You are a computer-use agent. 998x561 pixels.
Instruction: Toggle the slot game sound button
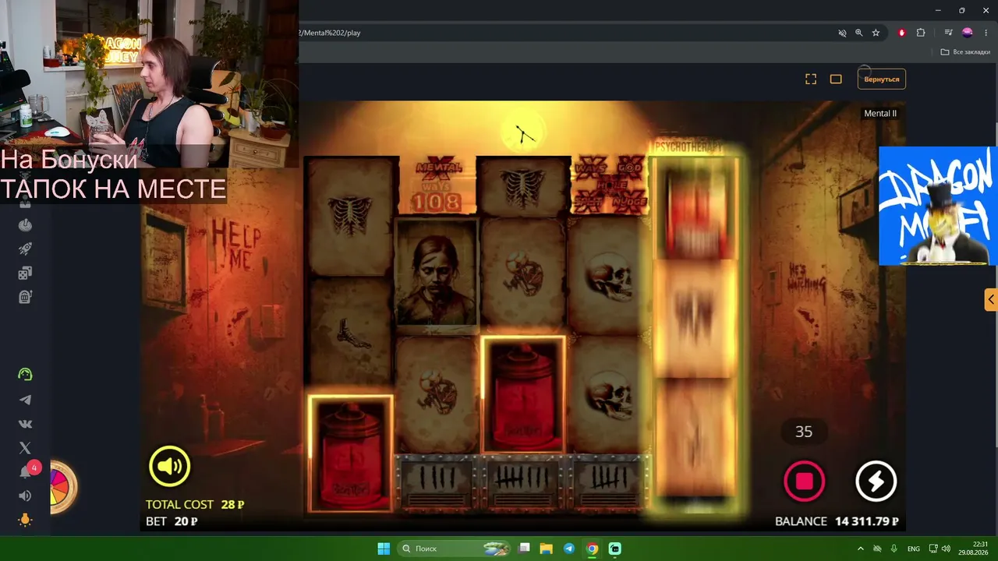pyautogui.click(x=170, y=467)
